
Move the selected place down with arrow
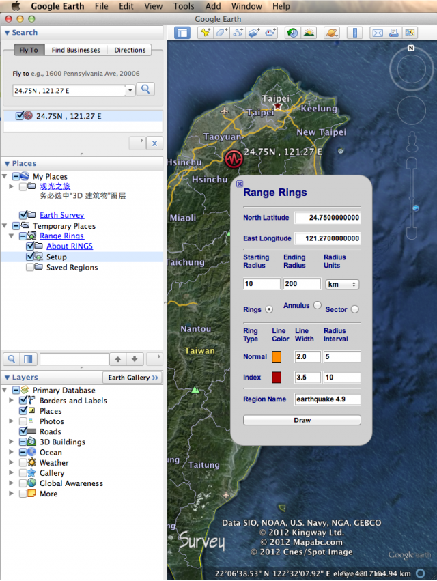point(135,358)
